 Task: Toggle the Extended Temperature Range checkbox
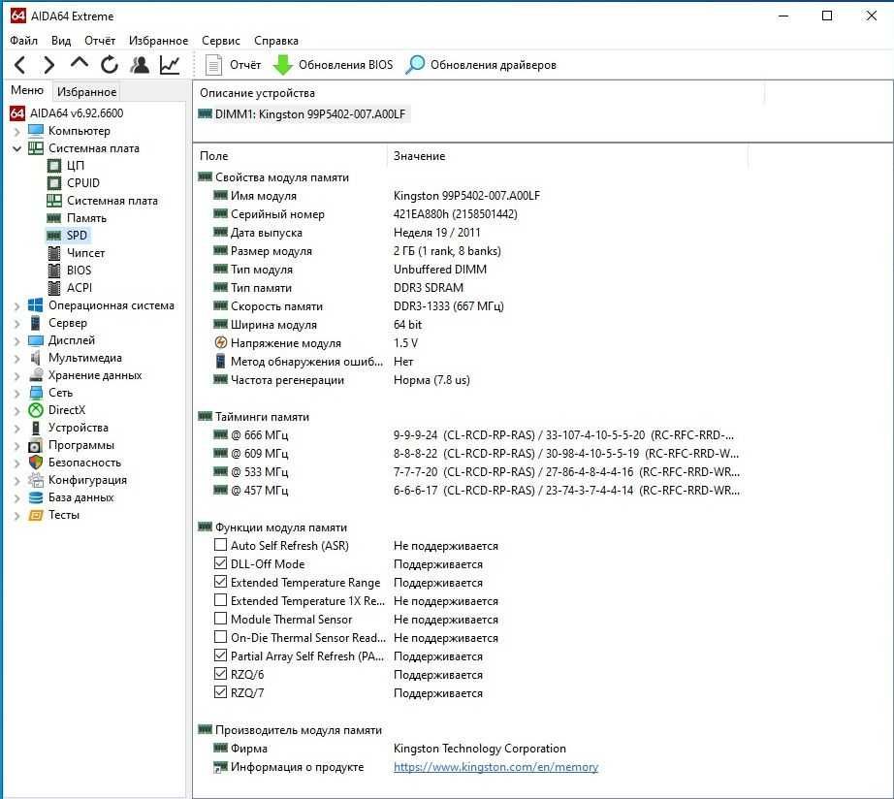click(x=221, y=582)
